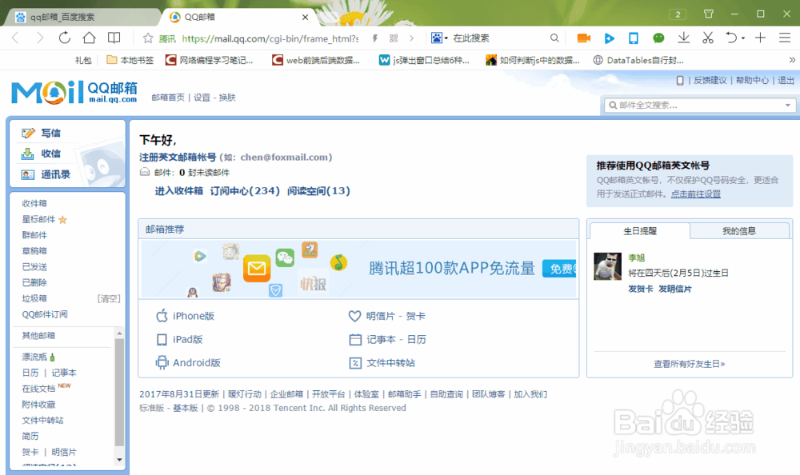Click the lightning speed mode icon
This screenshot has width=800, height=475.
[x=375, y=38]
